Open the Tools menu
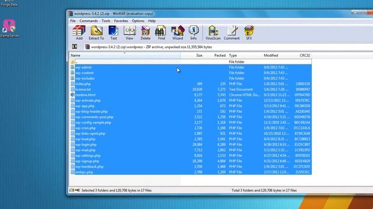This screenshot has width=373, height=209. click(106, 21)
